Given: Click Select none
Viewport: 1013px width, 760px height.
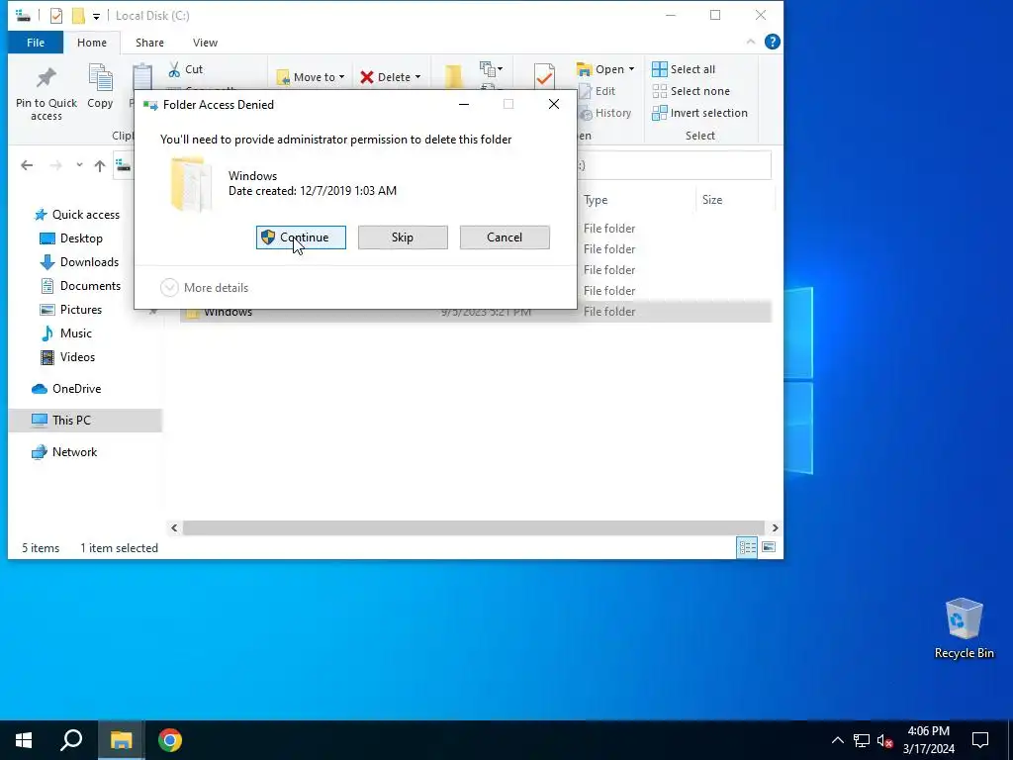Looking at the screenshot, I should pos(691,91).
